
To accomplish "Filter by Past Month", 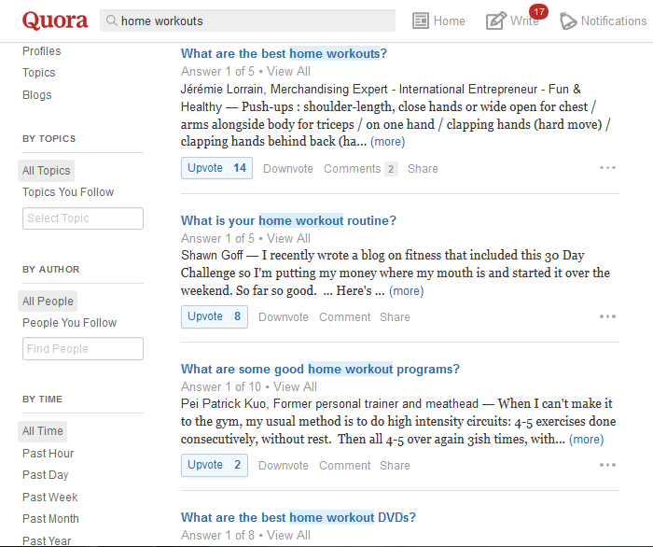I will coord(50,519).
